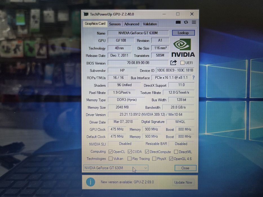Toggle the Vulkan checkbox
This screenshot has width=263, height=197.
[x=110, y=159]
